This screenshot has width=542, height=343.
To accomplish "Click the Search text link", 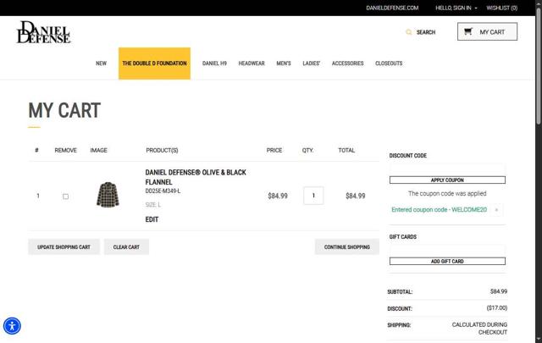I will point(426,32).
